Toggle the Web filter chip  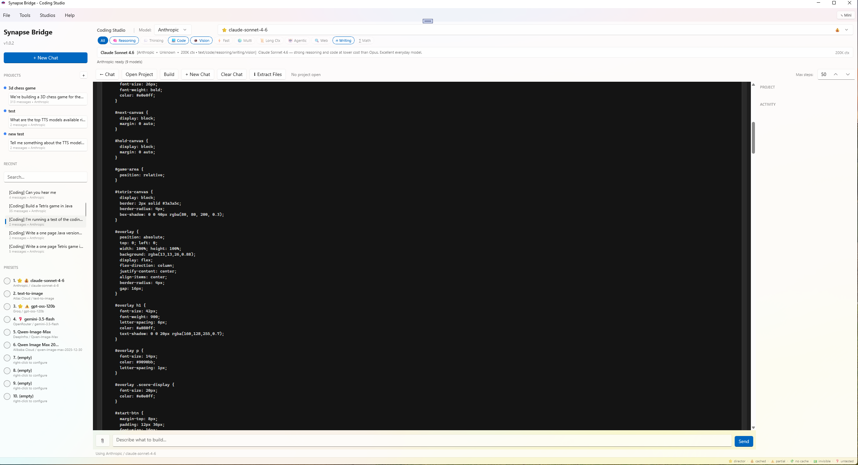321,41
